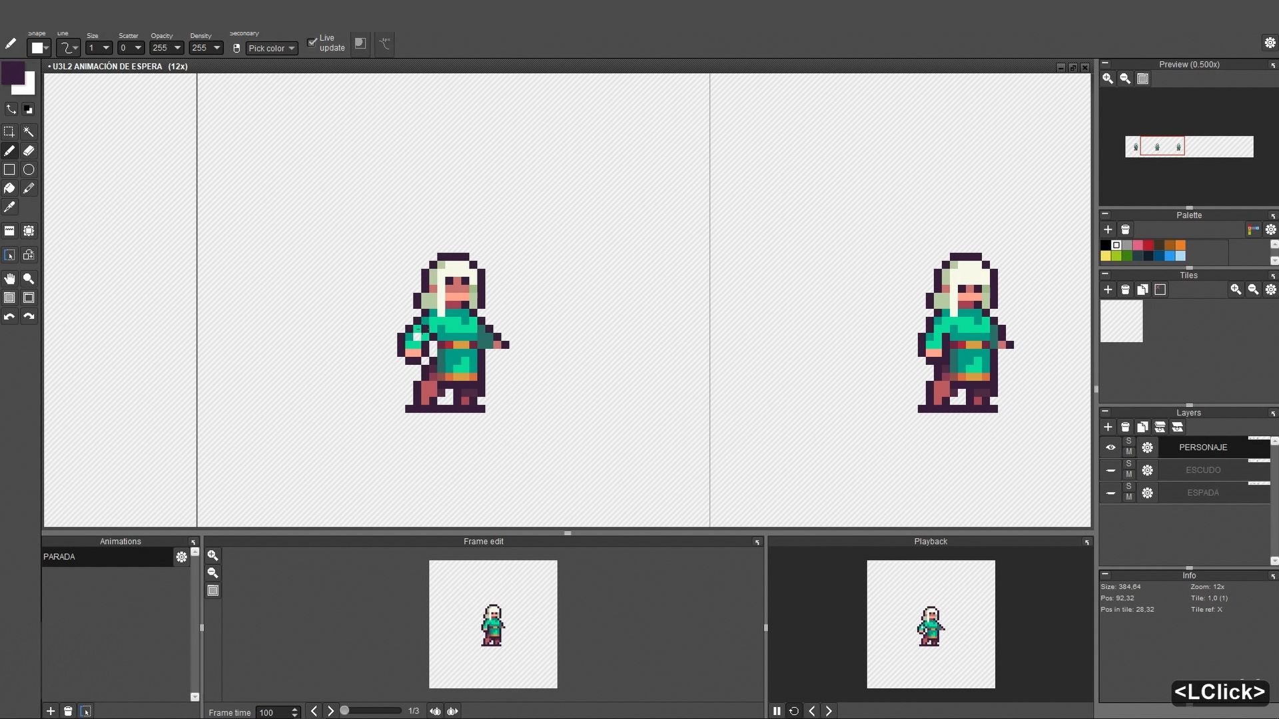Collapse the Preview panel
Screen dimensions: 1279x719
pos(1105,64)
